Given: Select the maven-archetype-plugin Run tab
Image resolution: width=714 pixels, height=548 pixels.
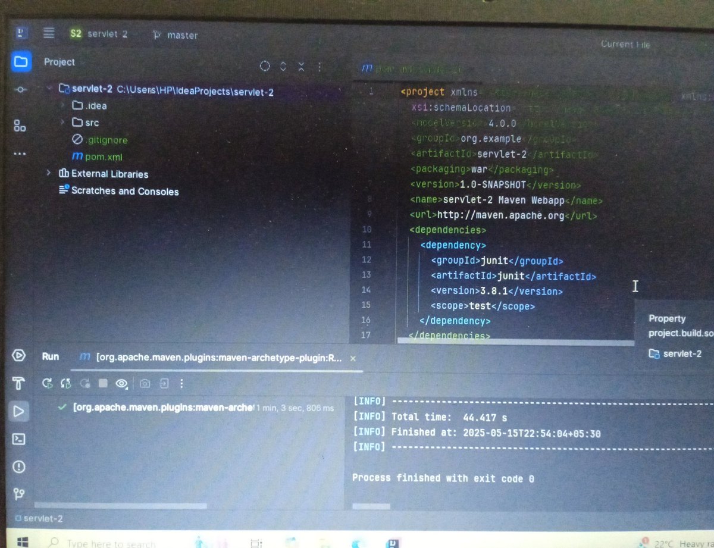Looking at the screenshot, I should pyautogui.click(x=211, y=358).
